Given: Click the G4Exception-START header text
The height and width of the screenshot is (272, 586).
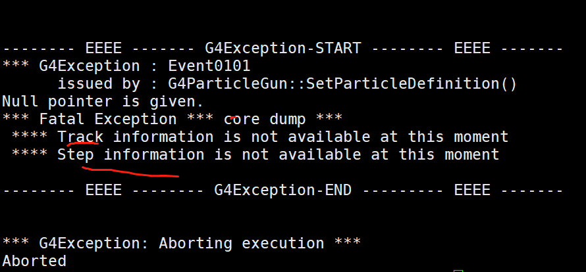Looking at the screenshot, I should pos(283,49).
